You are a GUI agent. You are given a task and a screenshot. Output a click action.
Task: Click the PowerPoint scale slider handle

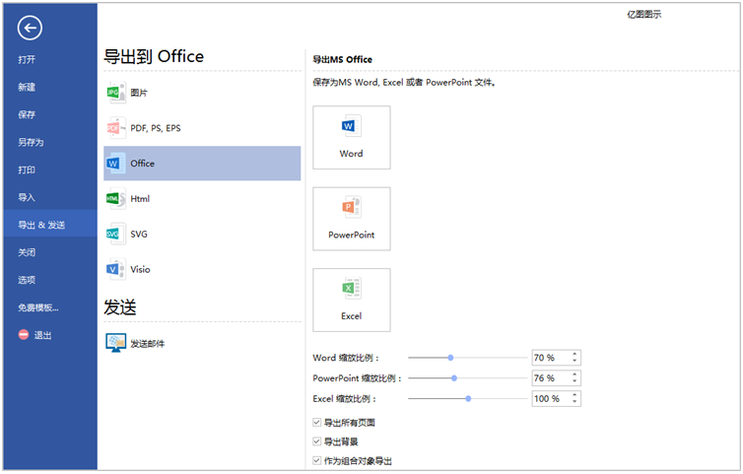click(454, 378)
